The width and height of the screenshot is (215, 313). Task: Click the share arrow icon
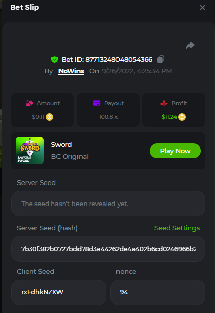coord(190,46)
